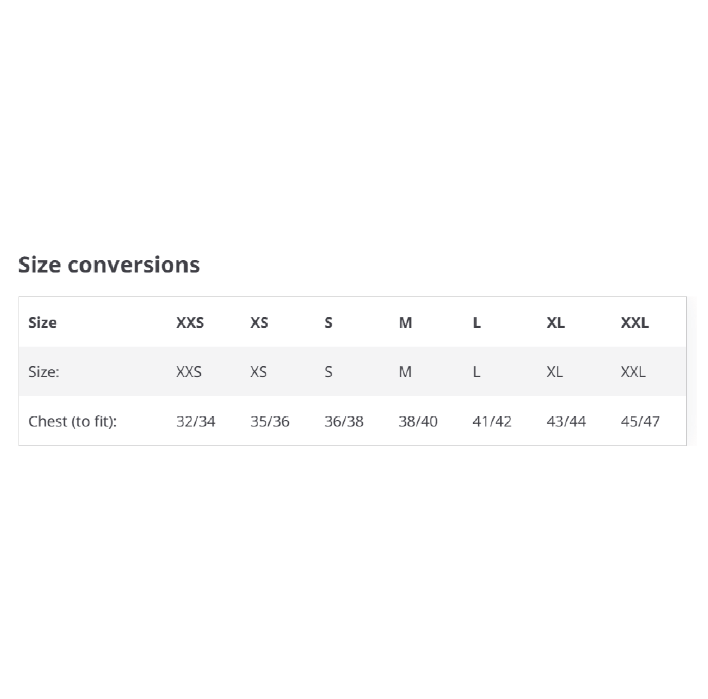
Task: Click XXL in the shaded row
Action: [x=633, y=372]
